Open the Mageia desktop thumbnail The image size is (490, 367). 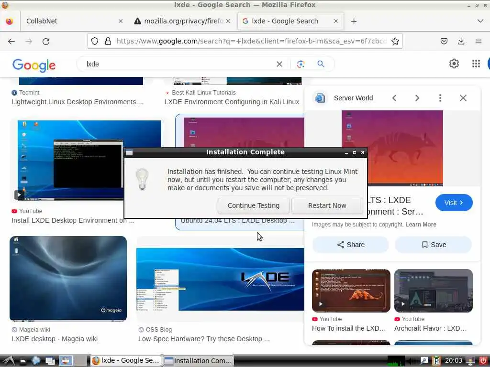click(68, 279)
